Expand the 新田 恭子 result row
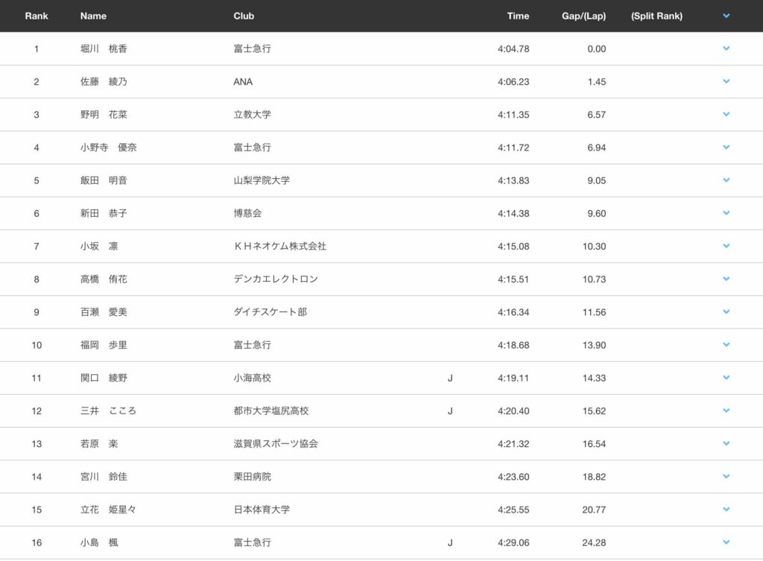The width and height of the screenshot is (763, 561). click(x=726, y=213)
